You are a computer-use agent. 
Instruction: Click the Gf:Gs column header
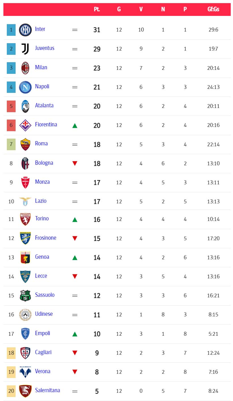[213, 9]
